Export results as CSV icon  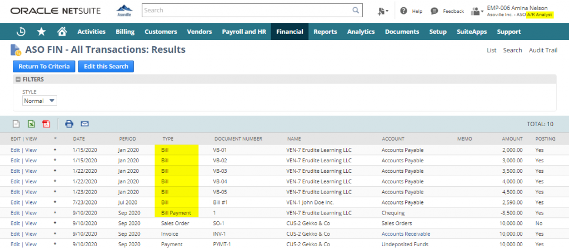coord(16,124)
